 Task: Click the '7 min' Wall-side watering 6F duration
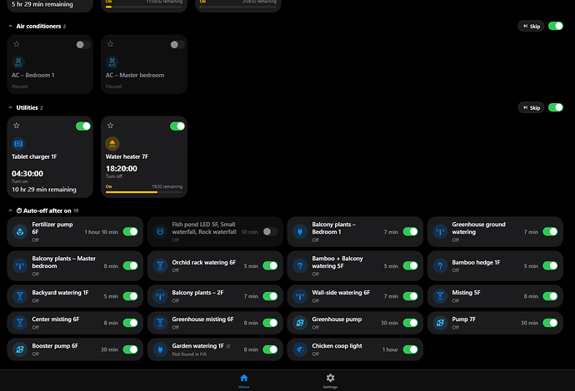391,296
